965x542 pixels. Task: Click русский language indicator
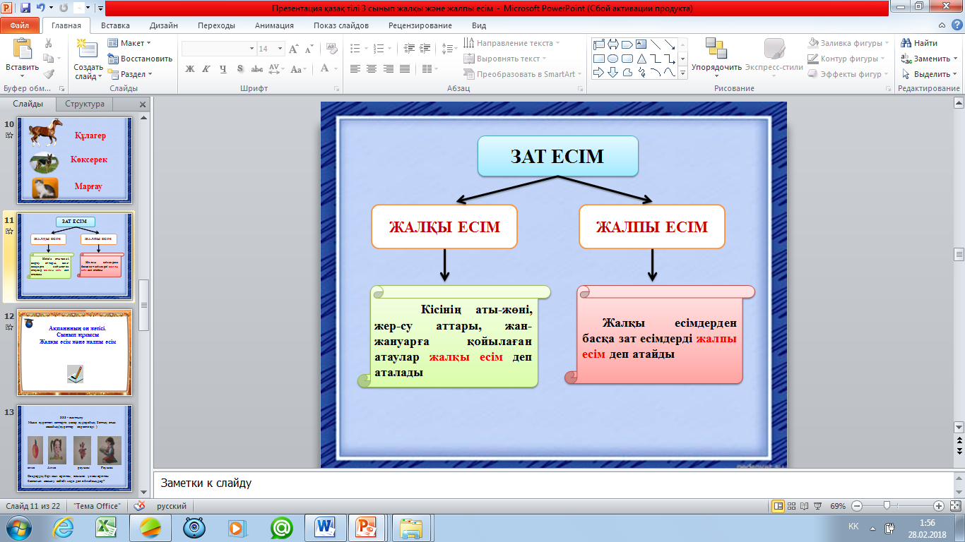pyautogui.click(x=172, y=506)
